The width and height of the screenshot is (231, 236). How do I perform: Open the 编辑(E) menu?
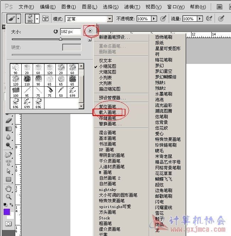tap(48, 7)
